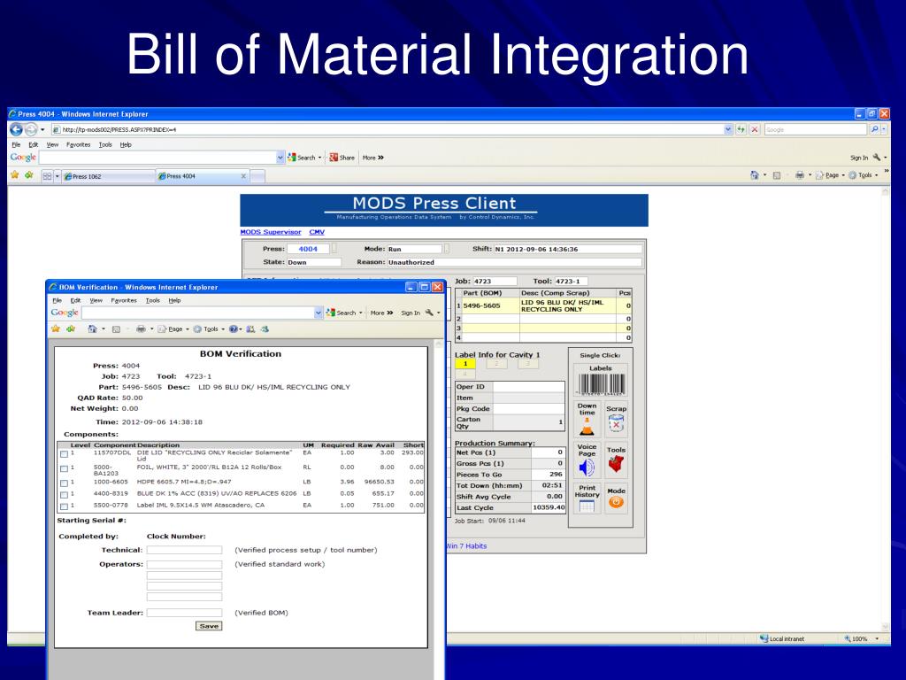The height and width of the screenshot is (680, 906).
Task: Open the Tools dropdown in the Press 4004 command bar
Action: pyautogui.click(x=877, y=175)
